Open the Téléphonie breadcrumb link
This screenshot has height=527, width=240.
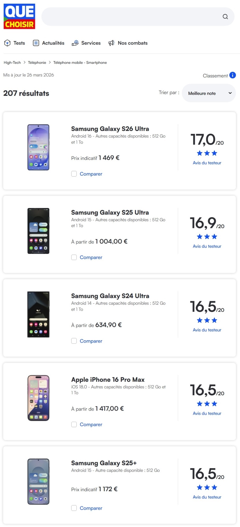(x=37, y=63)
